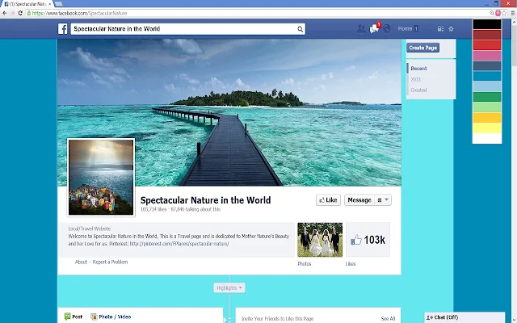Select Recent in the timeline navigator

[418, 69]
